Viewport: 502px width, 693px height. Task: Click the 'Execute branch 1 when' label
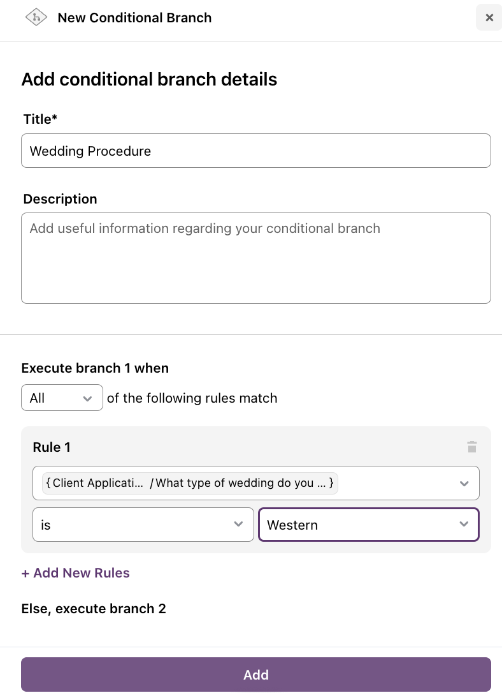pos(95,368)
